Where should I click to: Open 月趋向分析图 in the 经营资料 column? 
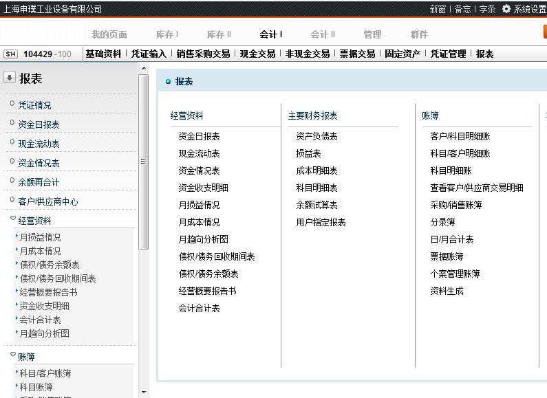tap(203, 239)
